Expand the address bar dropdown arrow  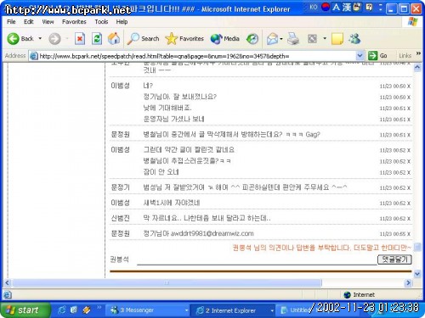pyautogui.click(x=360, y=56)
